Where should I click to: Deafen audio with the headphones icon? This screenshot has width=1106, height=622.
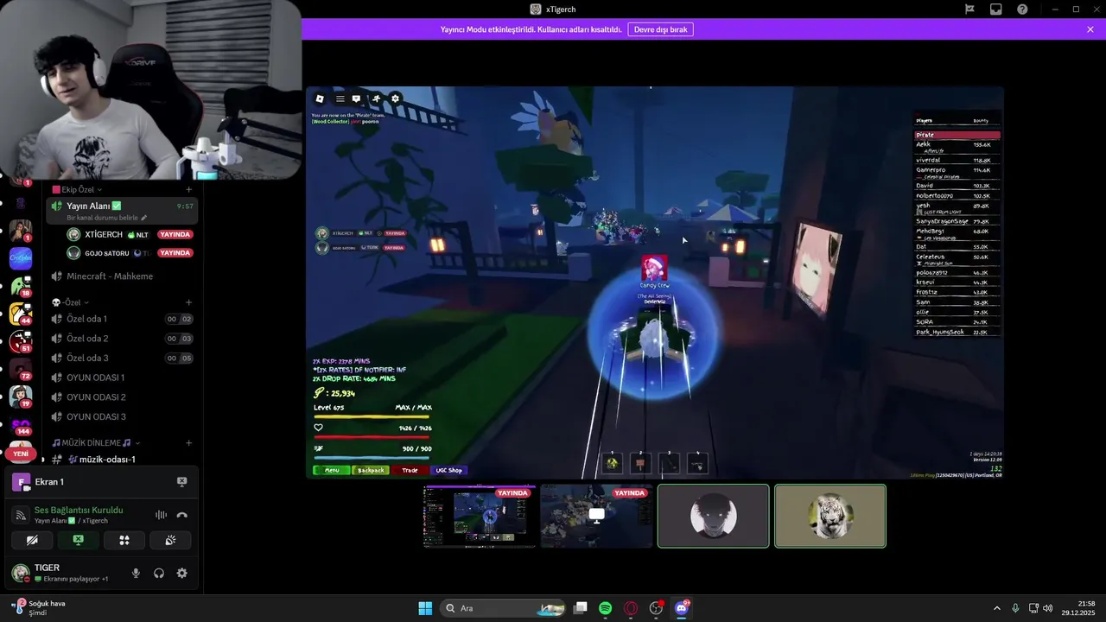(x=159, y=573)
